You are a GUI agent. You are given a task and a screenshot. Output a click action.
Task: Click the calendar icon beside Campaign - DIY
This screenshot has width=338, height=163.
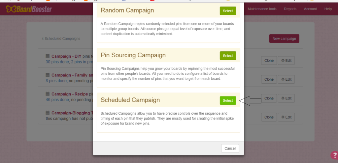(48, 56)
